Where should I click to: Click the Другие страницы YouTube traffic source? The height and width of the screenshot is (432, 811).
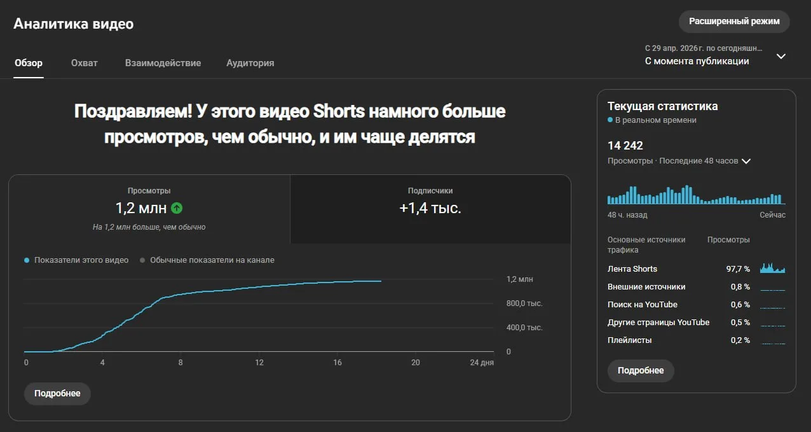tap(658, 322)
